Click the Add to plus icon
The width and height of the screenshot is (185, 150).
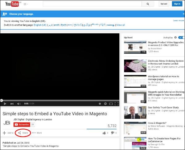point(4,133)
